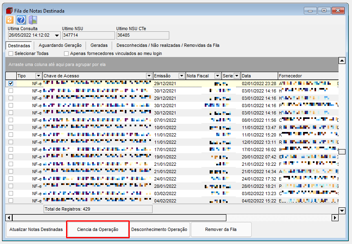
Task: Click the Ultimo NSU field
Action: (89, 35)
